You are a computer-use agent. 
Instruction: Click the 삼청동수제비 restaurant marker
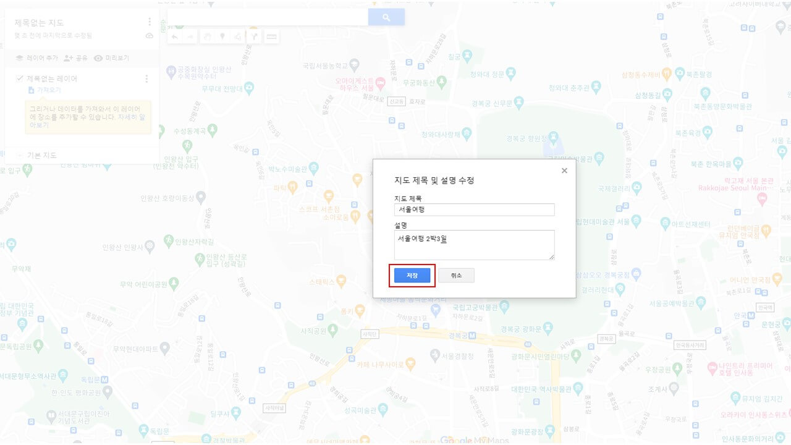pos(666,74)
